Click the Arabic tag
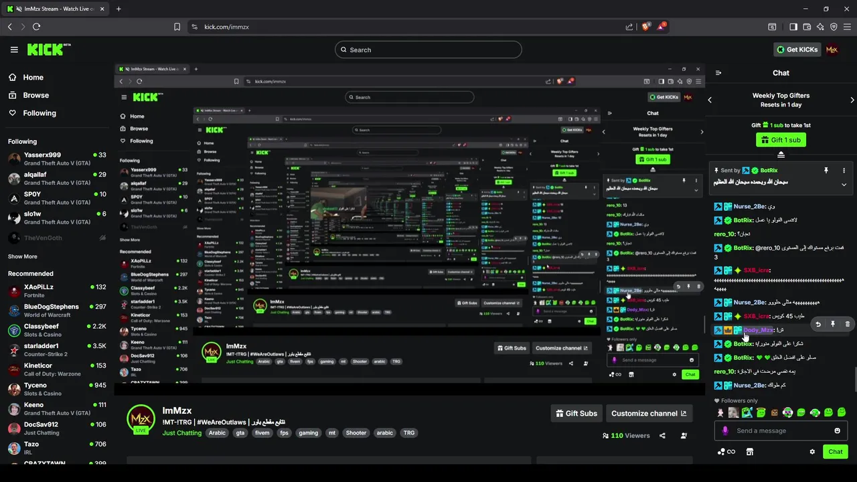The height and width of the screenshot is (482, 857). pos(217,433)
